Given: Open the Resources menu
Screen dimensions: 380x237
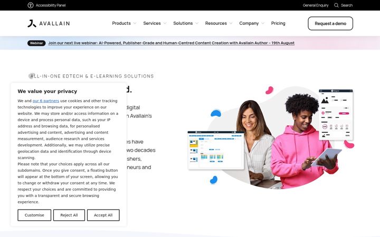Looking at the screenshot, I should 216,23.
